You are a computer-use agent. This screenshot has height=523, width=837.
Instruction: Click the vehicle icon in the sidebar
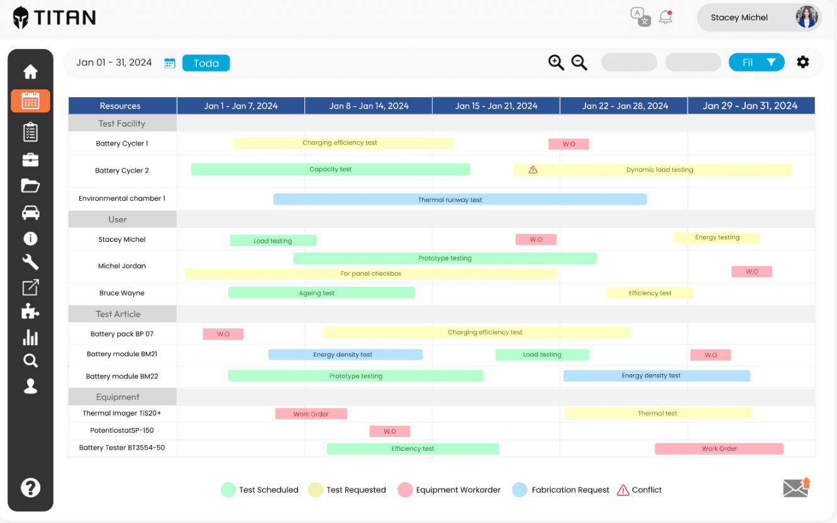point(30,212)
